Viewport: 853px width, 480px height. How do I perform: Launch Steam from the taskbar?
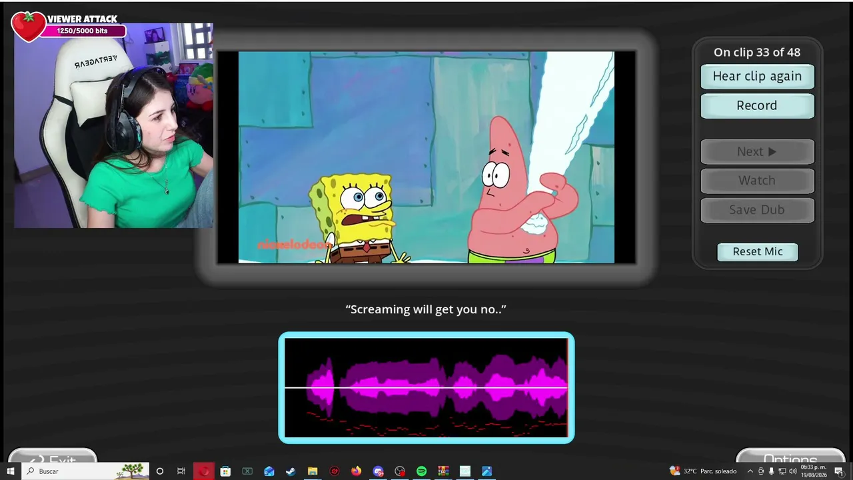point(291,471)
